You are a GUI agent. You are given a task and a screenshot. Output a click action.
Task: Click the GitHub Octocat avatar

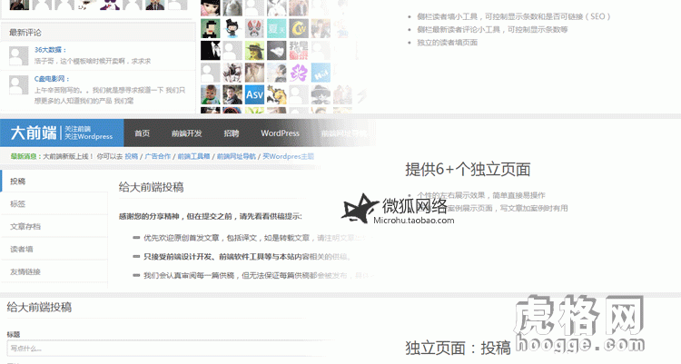click(x=232, y=29)
